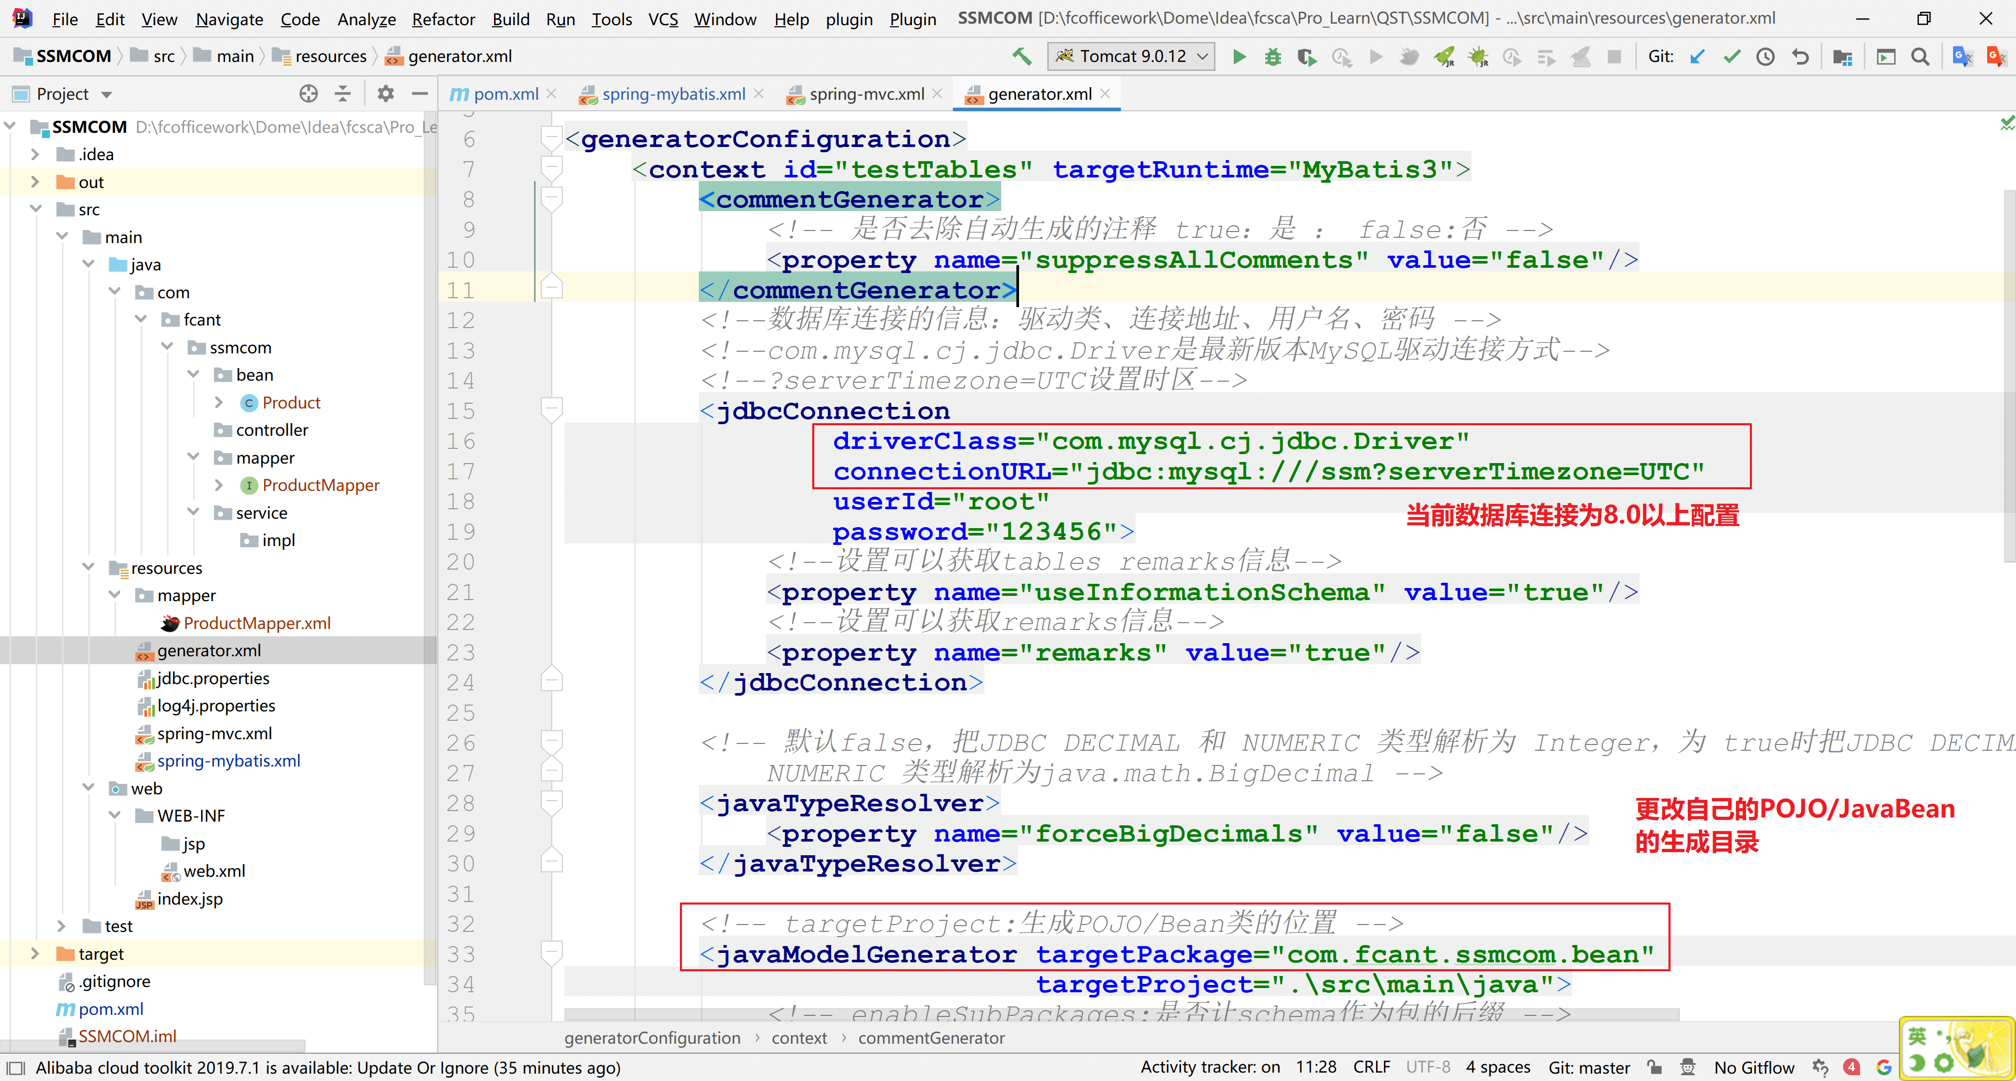This screenshot has height=1081, width=2016.
Task: Expand the target folder in tree
Action: pos(35,953)
